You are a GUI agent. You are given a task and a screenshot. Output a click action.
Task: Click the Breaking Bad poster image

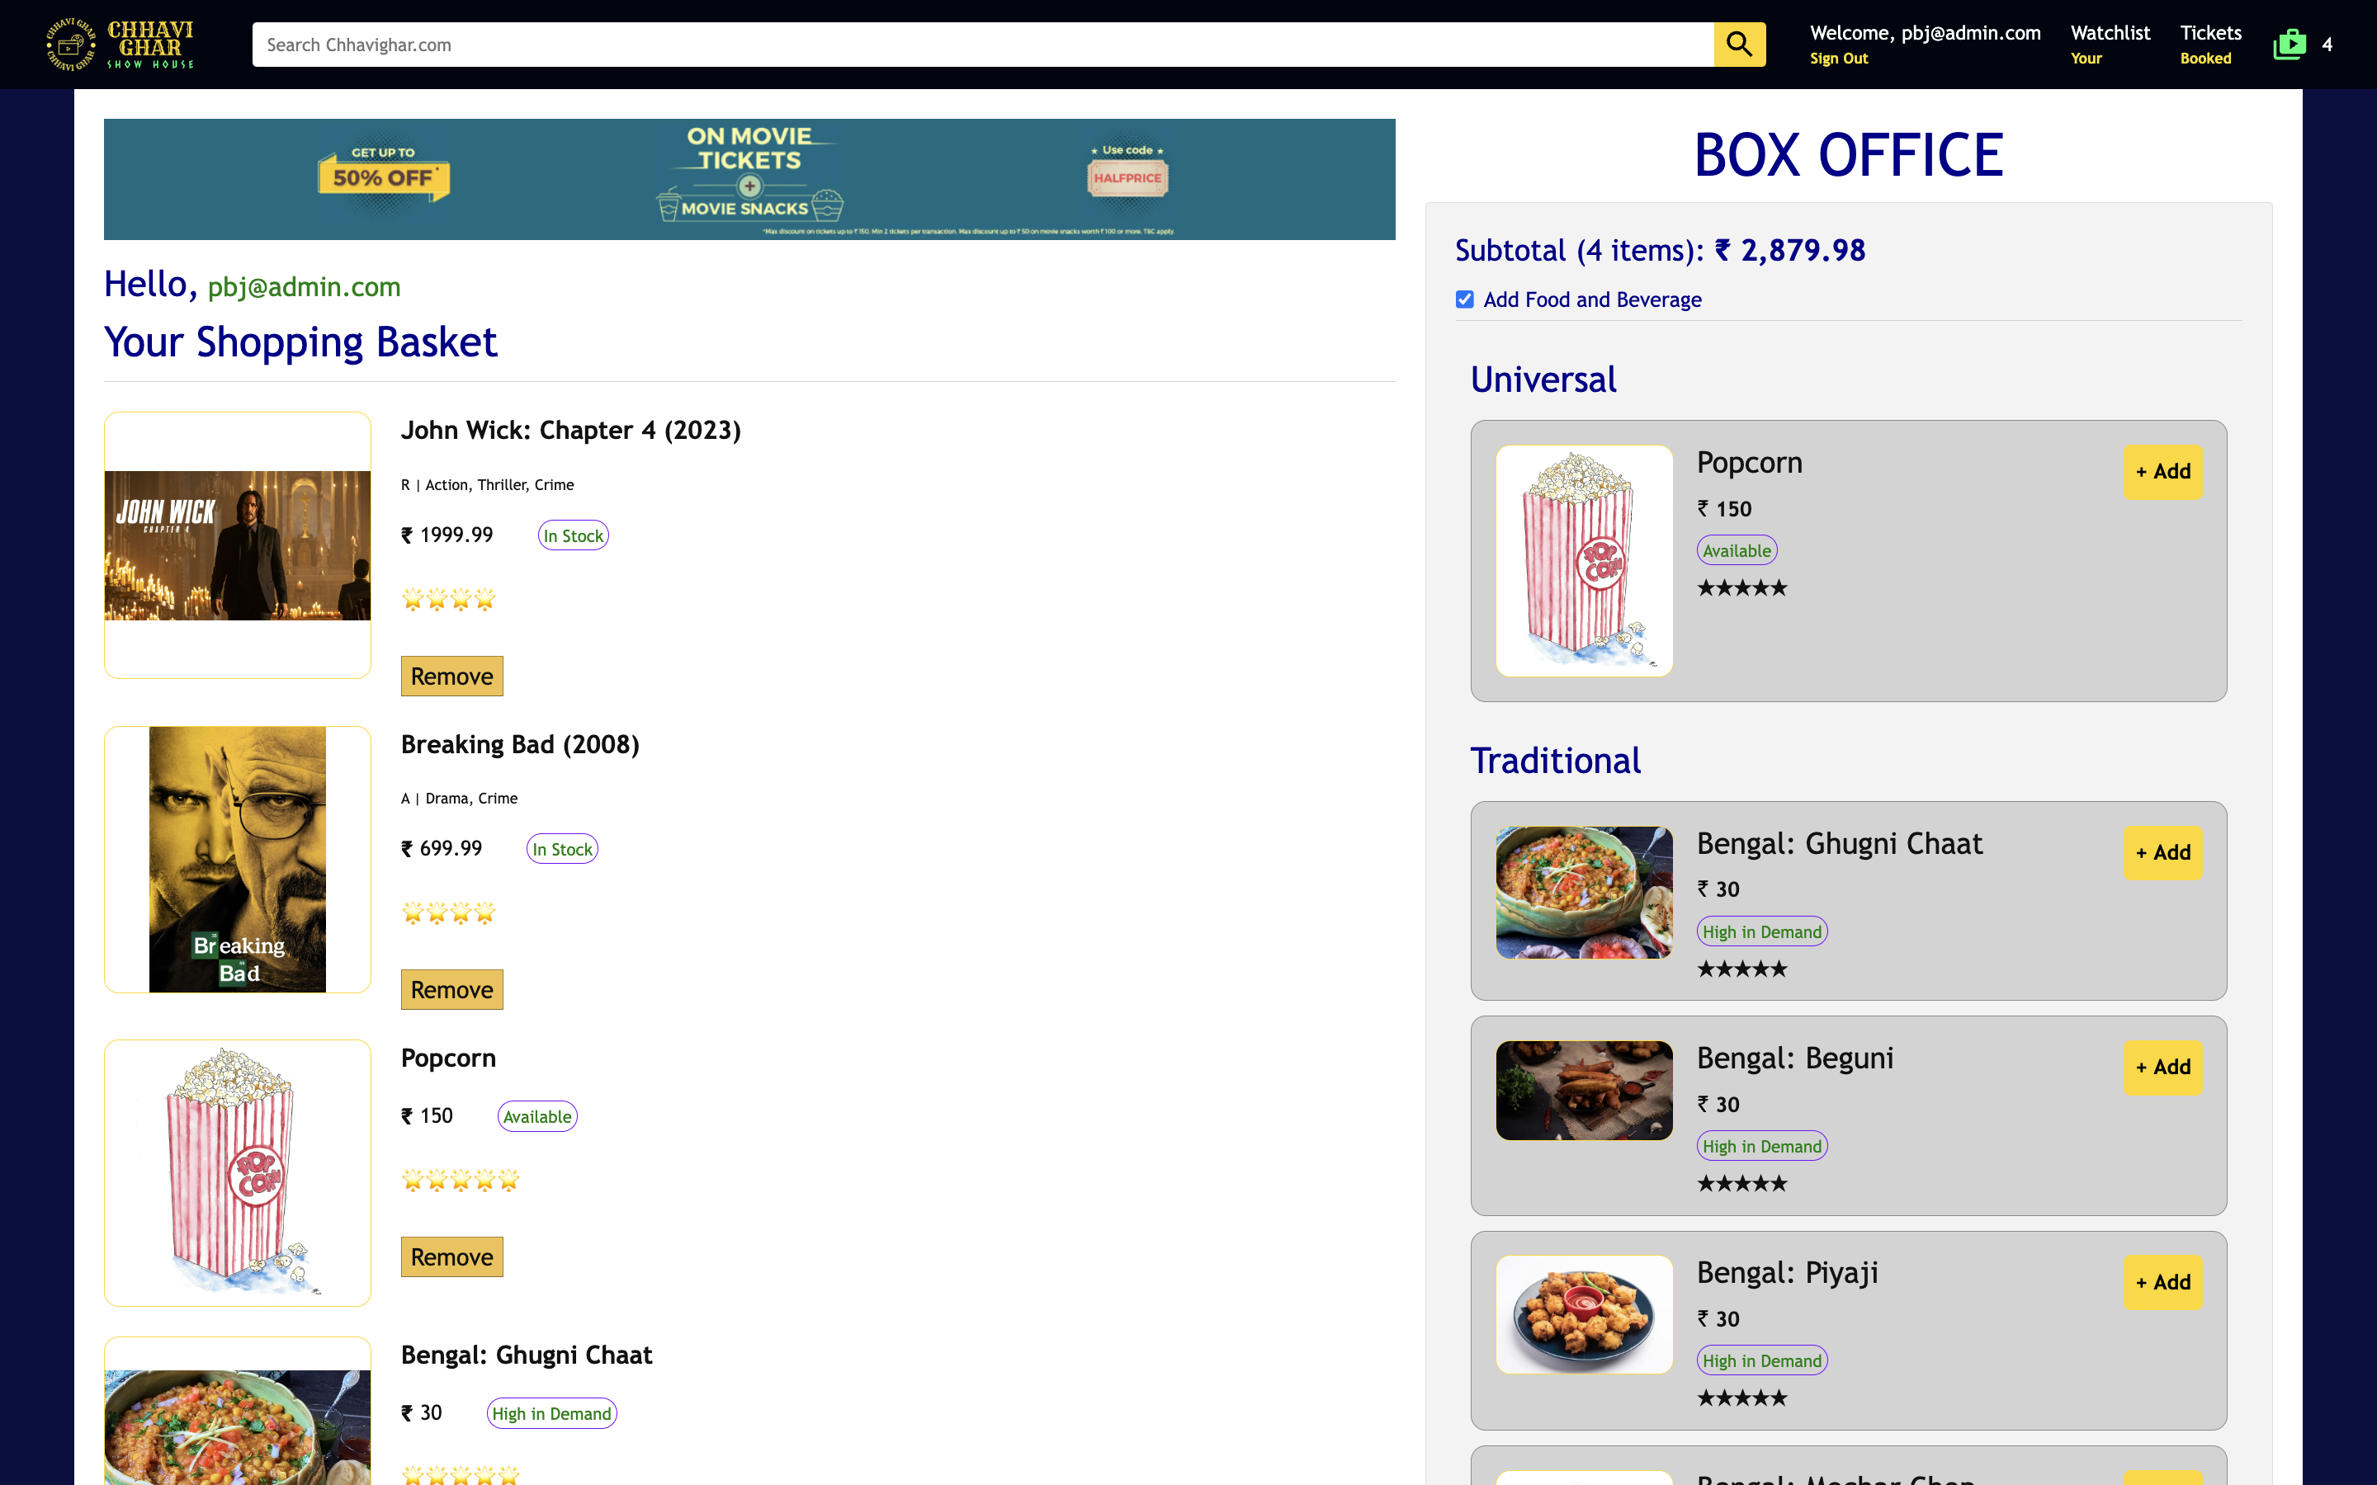pos(237,860)
